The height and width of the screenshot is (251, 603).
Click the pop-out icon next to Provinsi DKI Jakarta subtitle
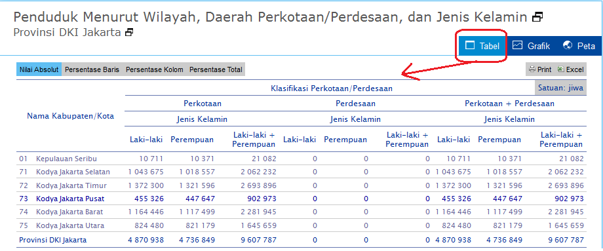pos(130,32)
